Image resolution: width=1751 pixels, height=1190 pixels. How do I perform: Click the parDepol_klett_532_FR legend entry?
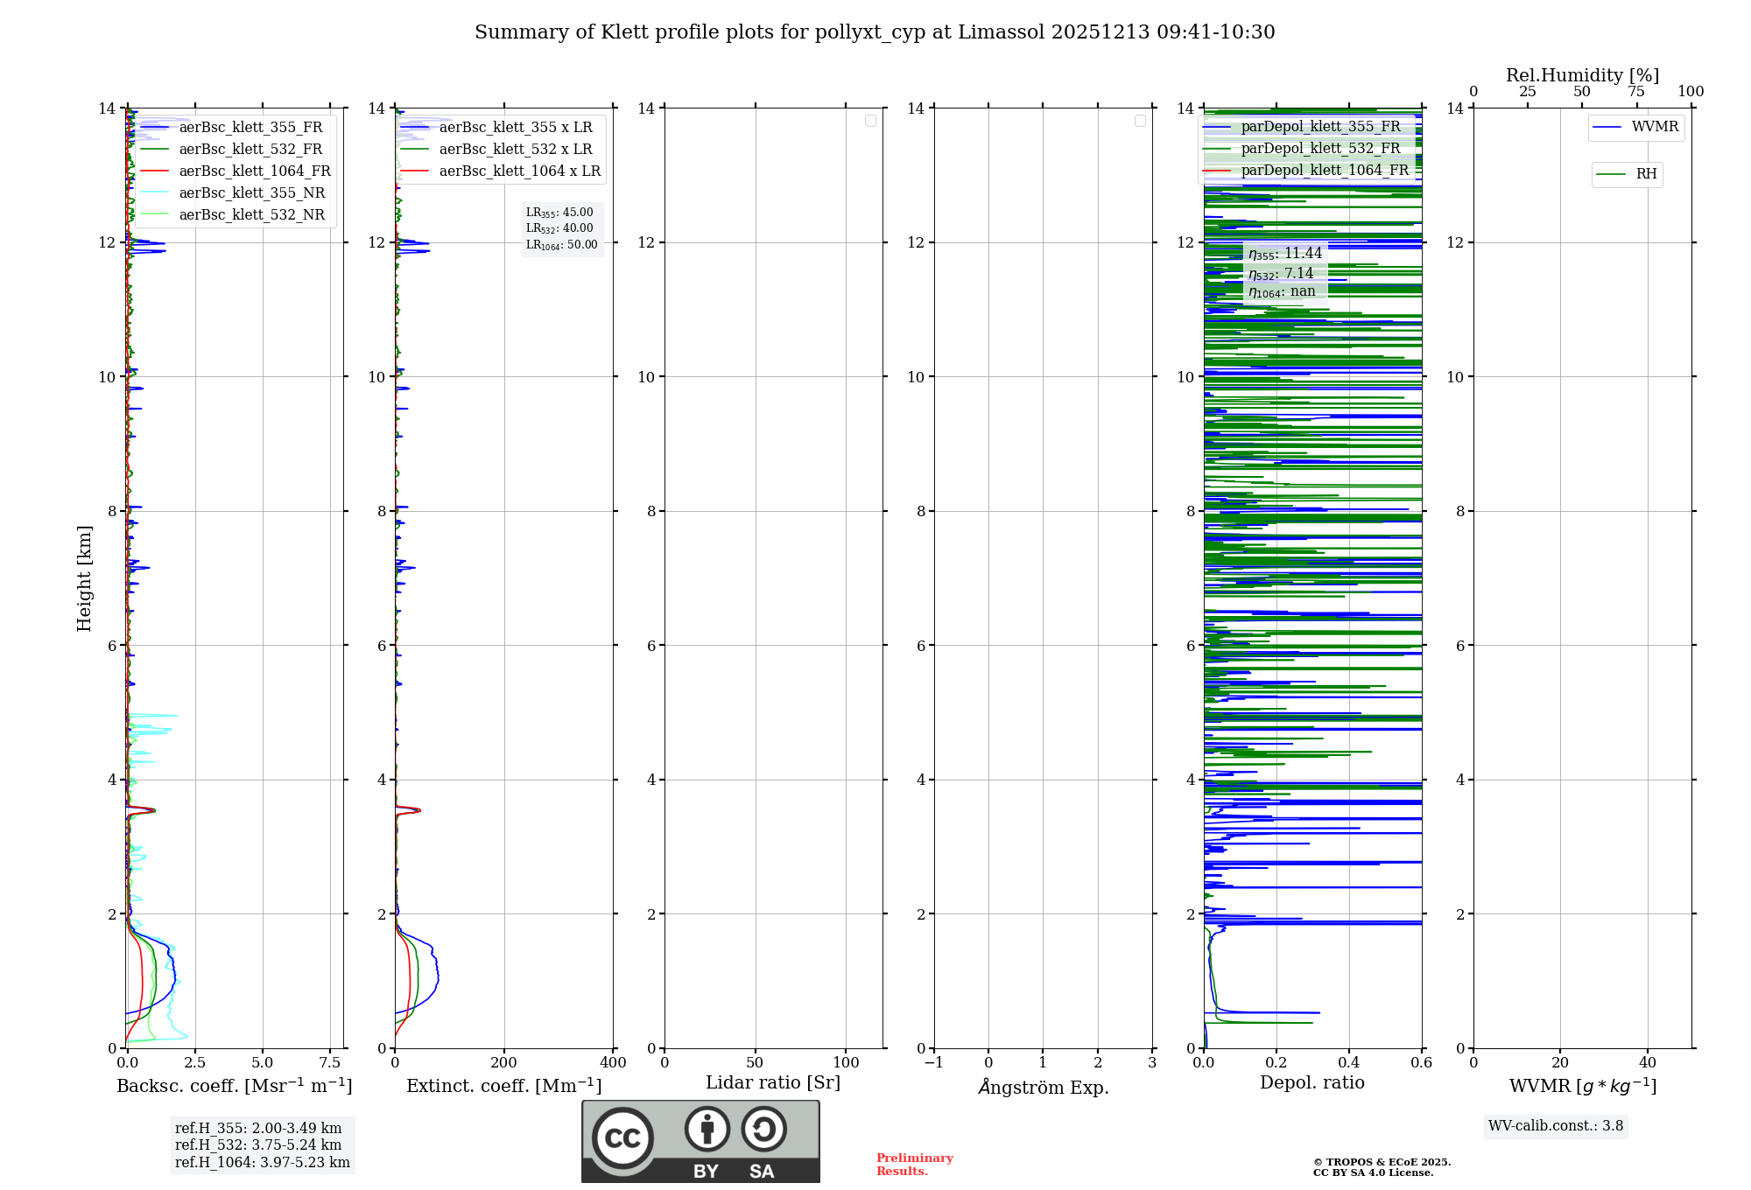coord(1320,149)
